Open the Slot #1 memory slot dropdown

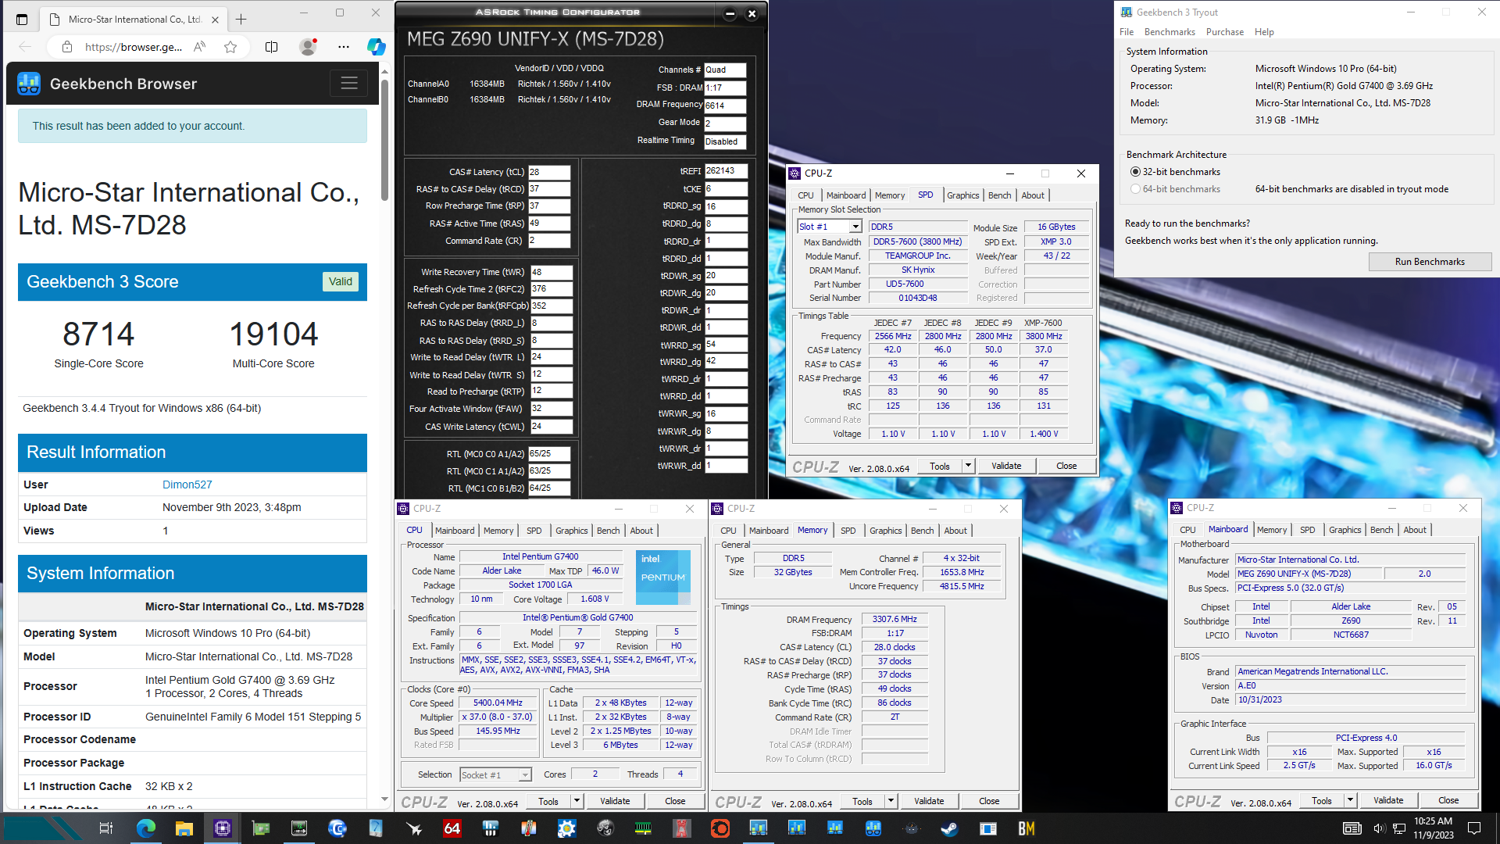pyautogui.click(x=855, y=227)
